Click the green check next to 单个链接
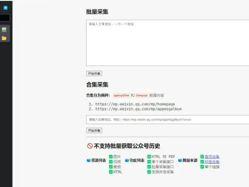Image resolution: width=249 pixels, height=187 pixels. (202, 167)
